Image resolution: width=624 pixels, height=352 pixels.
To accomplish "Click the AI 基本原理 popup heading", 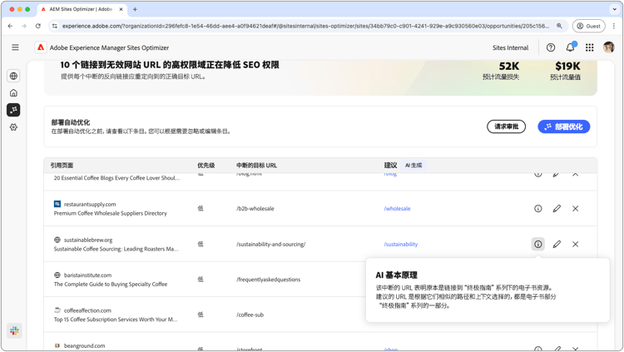I will (x=396, y=275).
